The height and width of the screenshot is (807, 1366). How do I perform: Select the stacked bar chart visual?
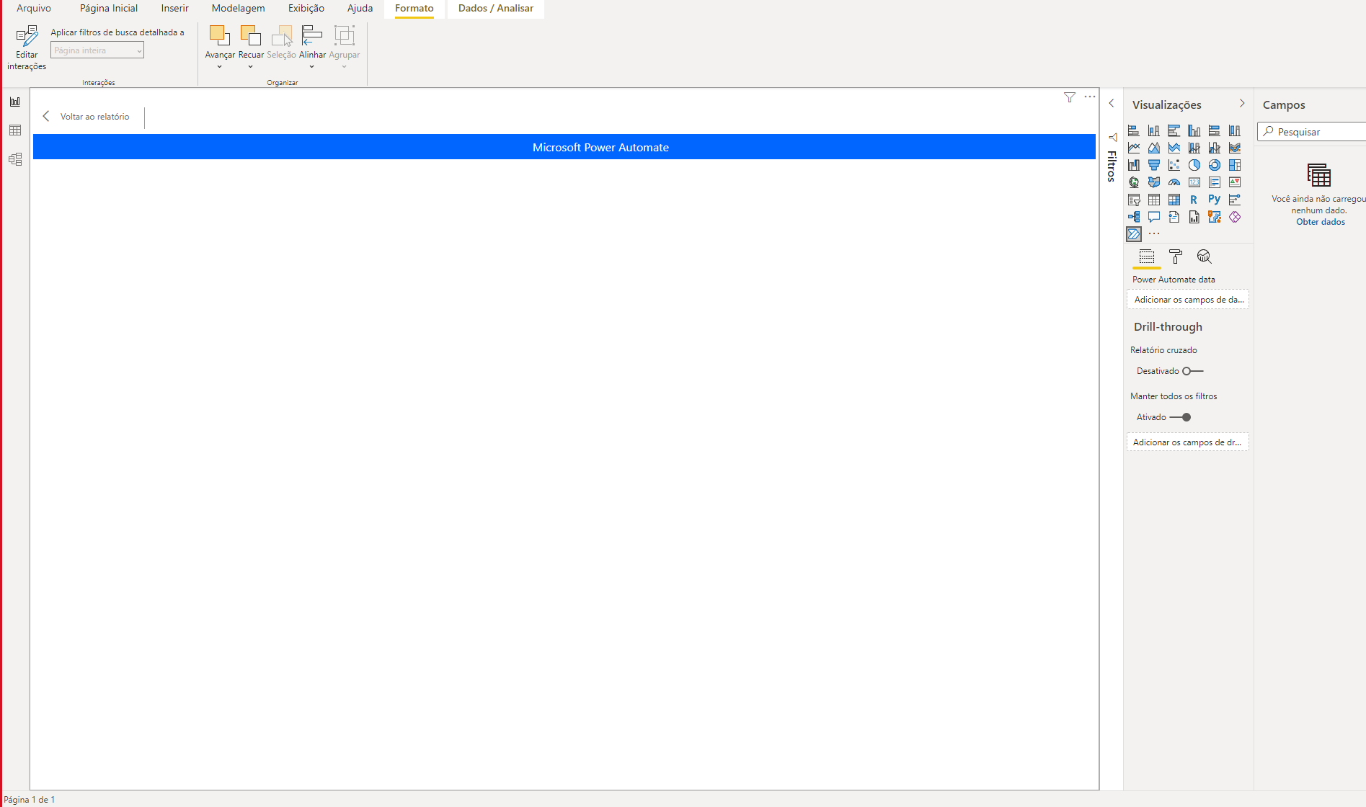point(1134,130)
